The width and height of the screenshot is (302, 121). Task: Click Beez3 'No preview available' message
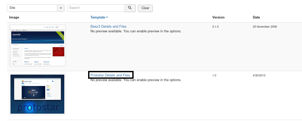click(136, 31)
